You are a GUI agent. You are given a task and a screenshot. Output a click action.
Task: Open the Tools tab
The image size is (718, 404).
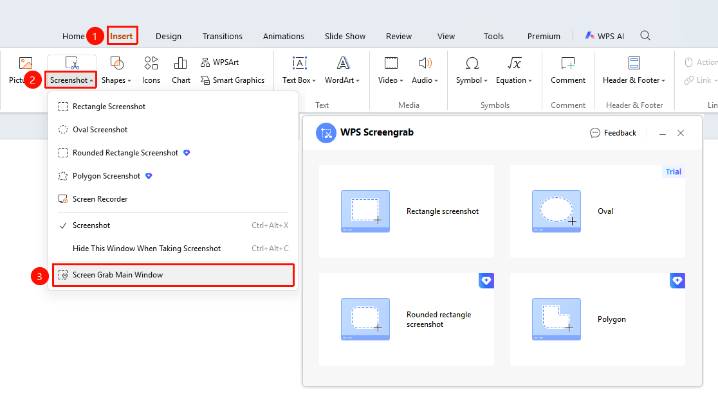pos(493,36)
